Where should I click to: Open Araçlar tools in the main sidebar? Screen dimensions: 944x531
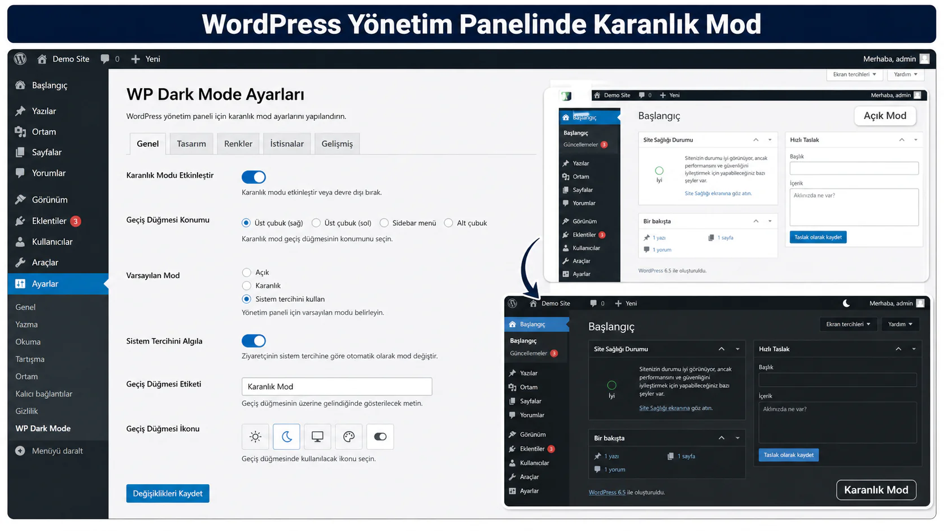pos(58,262)
